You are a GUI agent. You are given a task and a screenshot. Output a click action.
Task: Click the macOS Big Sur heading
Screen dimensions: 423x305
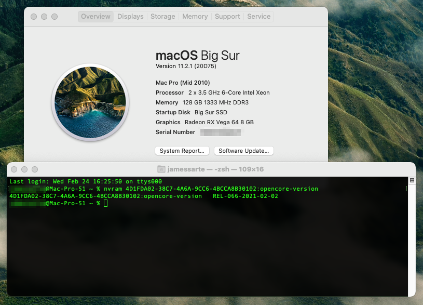coord(197,56)
